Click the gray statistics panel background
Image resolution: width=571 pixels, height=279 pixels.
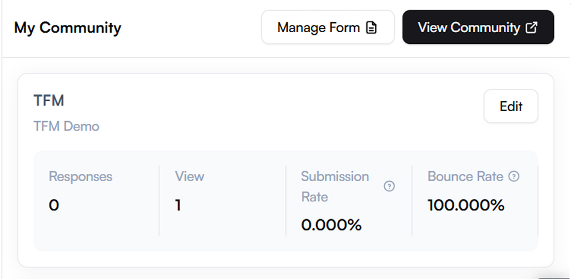point(286,244)
